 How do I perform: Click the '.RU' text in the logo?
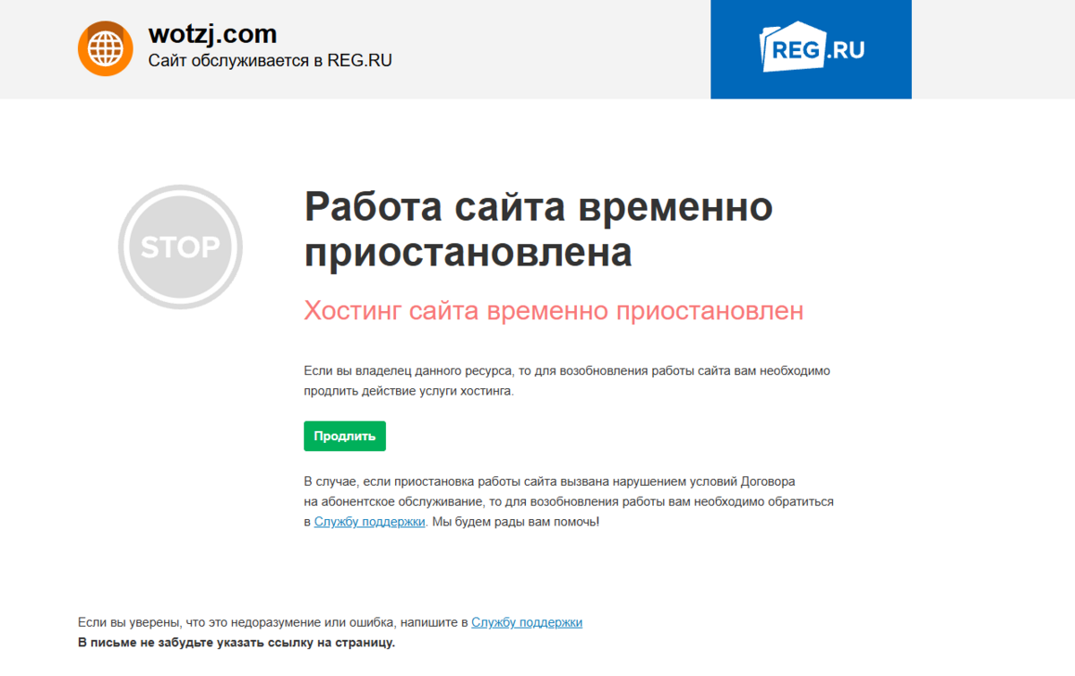click(845, 49)
